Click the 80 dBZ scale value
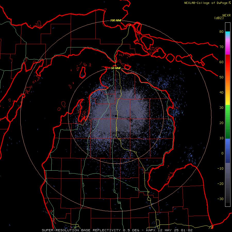Viewport: 232px width, 232px height. 221,31
